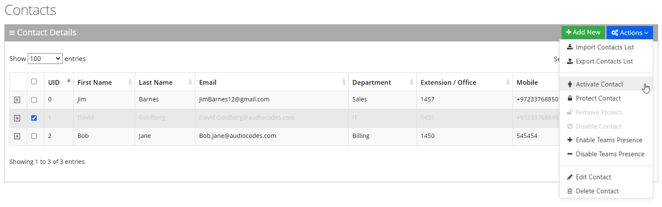Check the checkbox for Jim Barnes row
The image size is (662, 207).
click(x=34, y=100)
